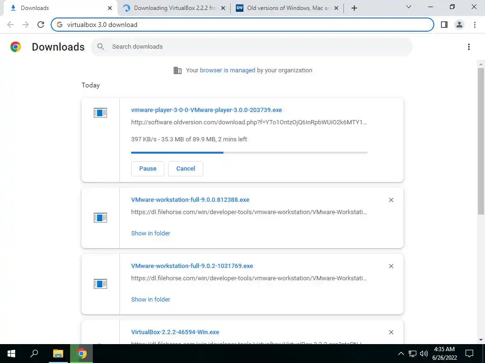The height and width of the screenshot is (363, 485).
Task: Open a new browser tab
Action: pyautogui.click(x=354, y=8)
